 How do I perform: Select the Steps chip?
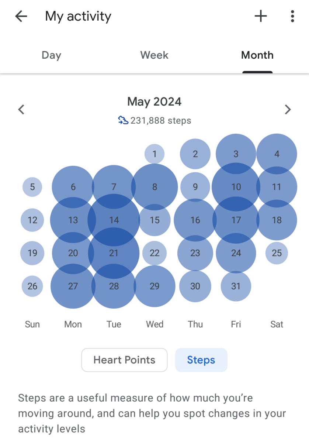(201, 360)
